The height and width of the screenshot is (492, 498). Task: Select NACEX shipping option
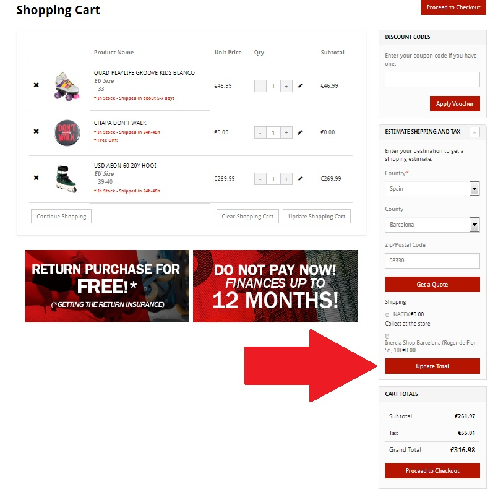pos(387,314)
